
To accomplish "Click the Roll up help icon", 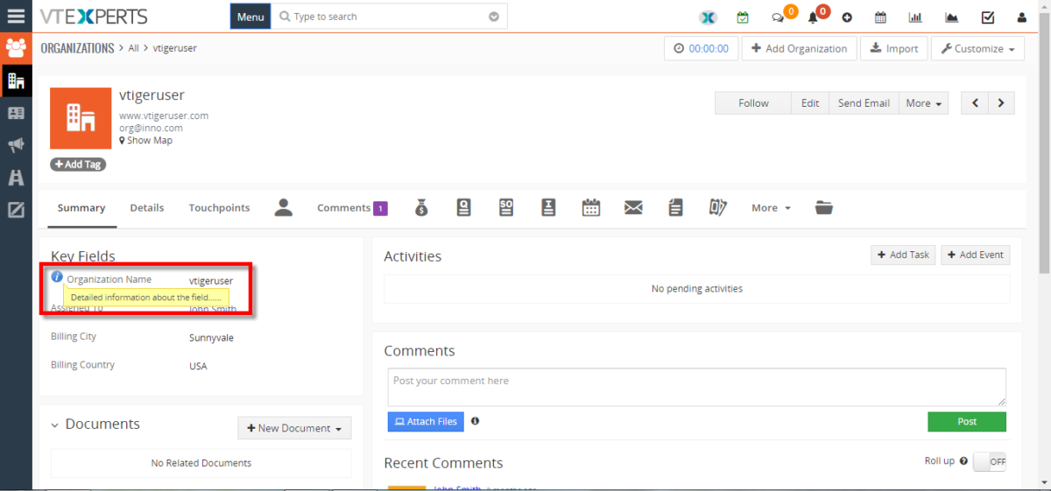I will pos(963,460).
